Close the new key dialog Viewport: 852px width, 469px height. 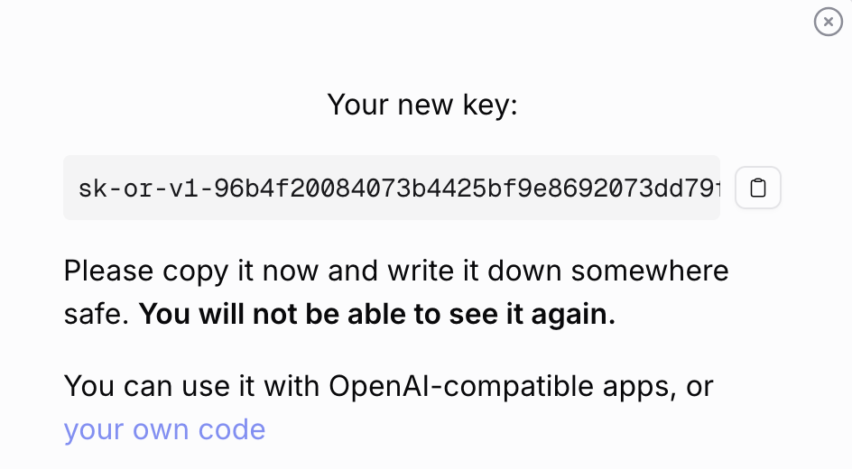pos(828,22)
